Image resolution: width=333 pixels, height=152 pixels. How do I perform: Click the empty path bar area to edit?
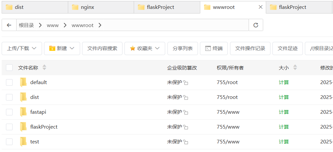click(176, 25)
